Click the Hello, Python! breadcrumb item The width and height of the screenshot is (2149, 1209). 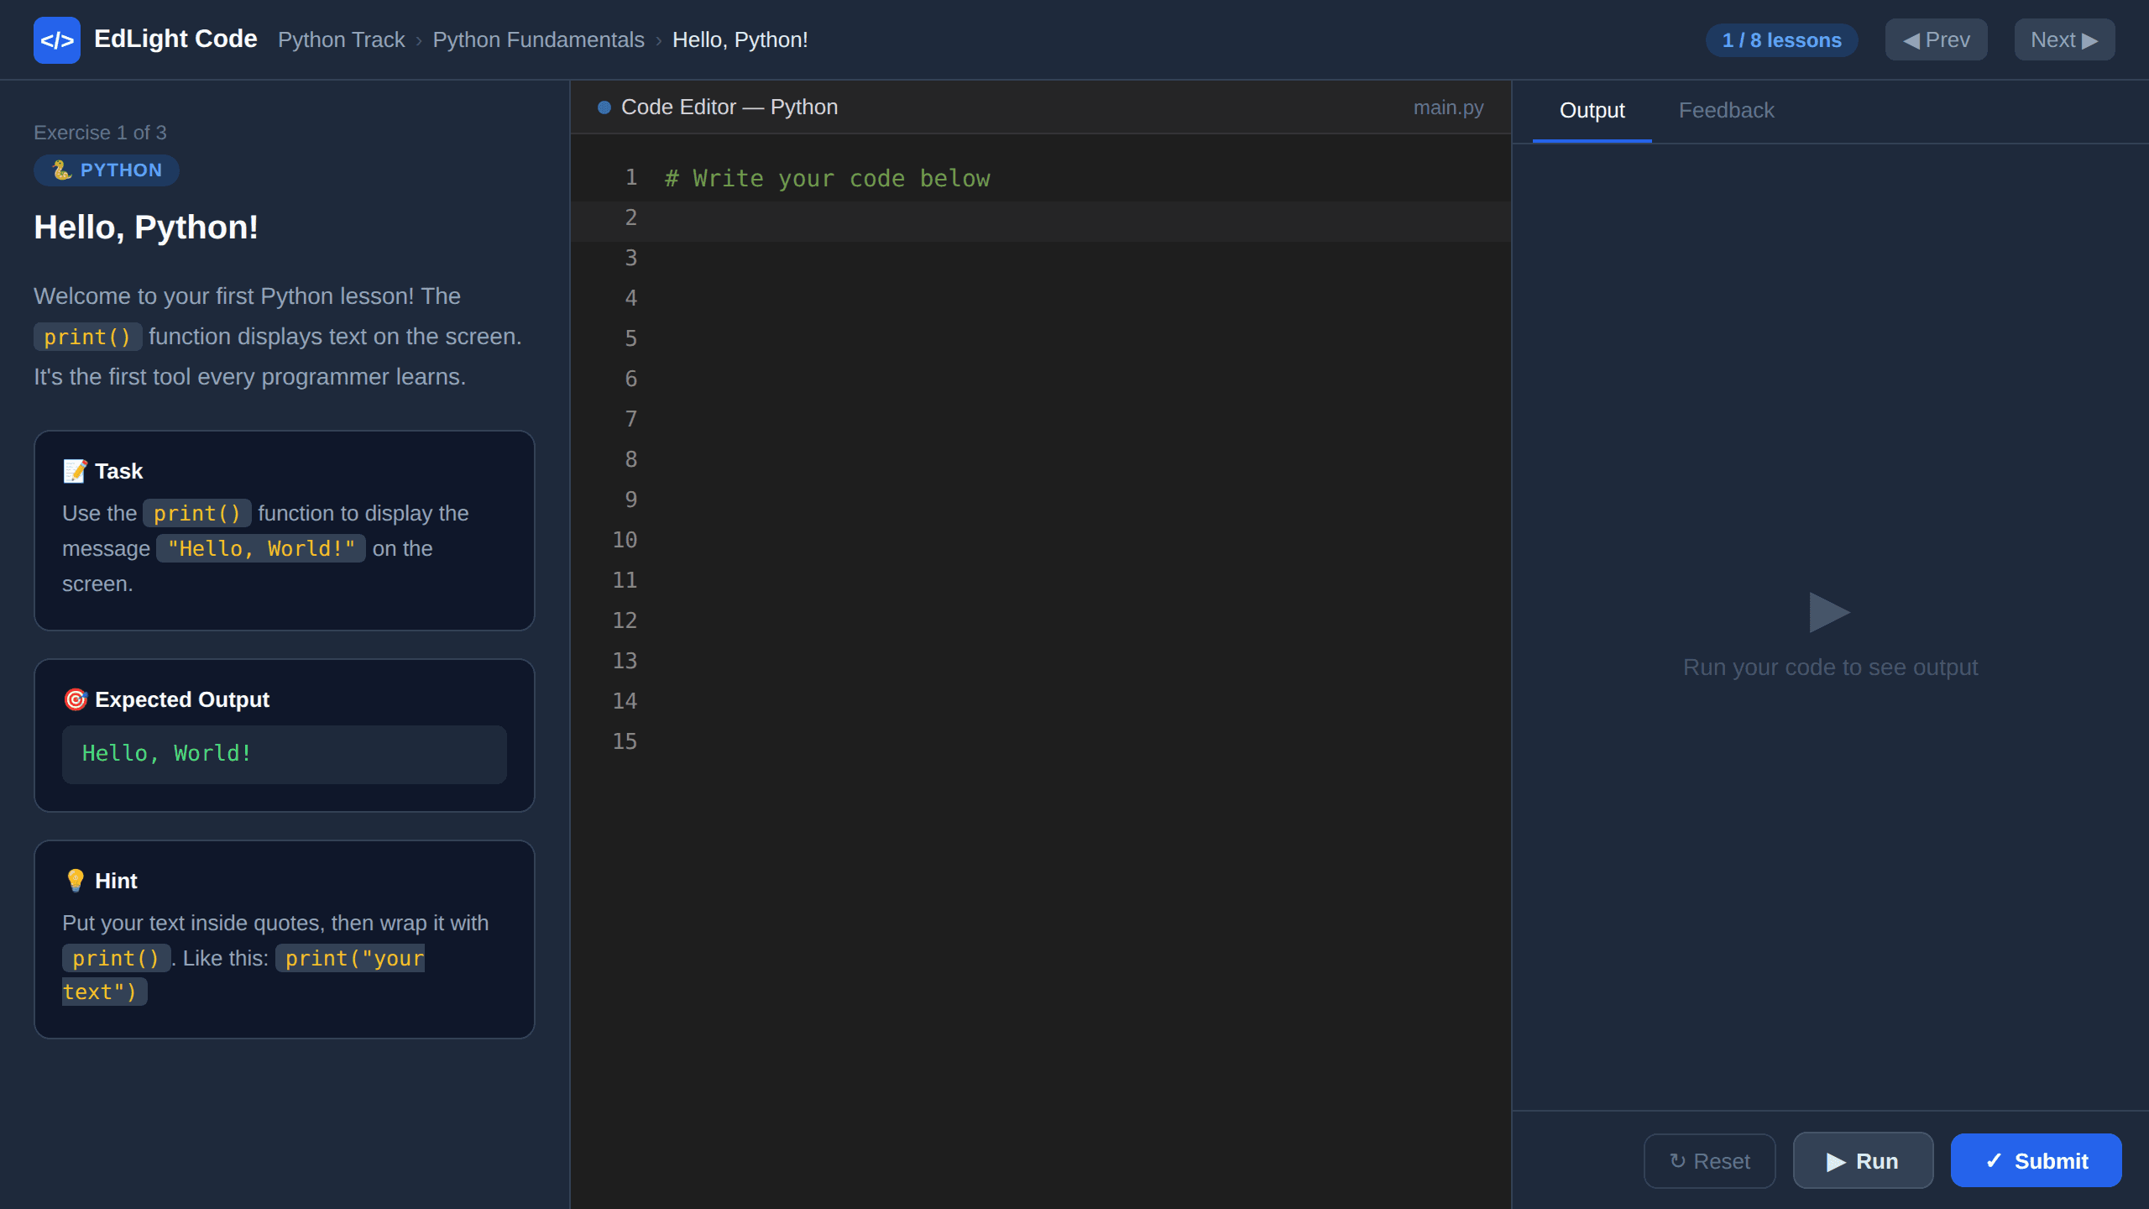coord(740,39)
